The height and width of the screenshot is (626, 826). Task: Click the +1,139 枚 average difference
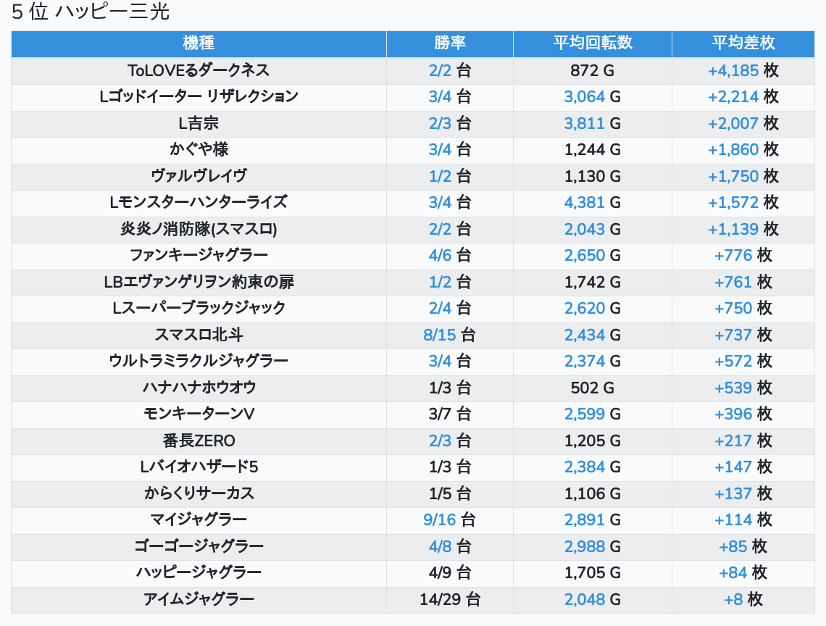pyautogui.click(x=743, y=229)
